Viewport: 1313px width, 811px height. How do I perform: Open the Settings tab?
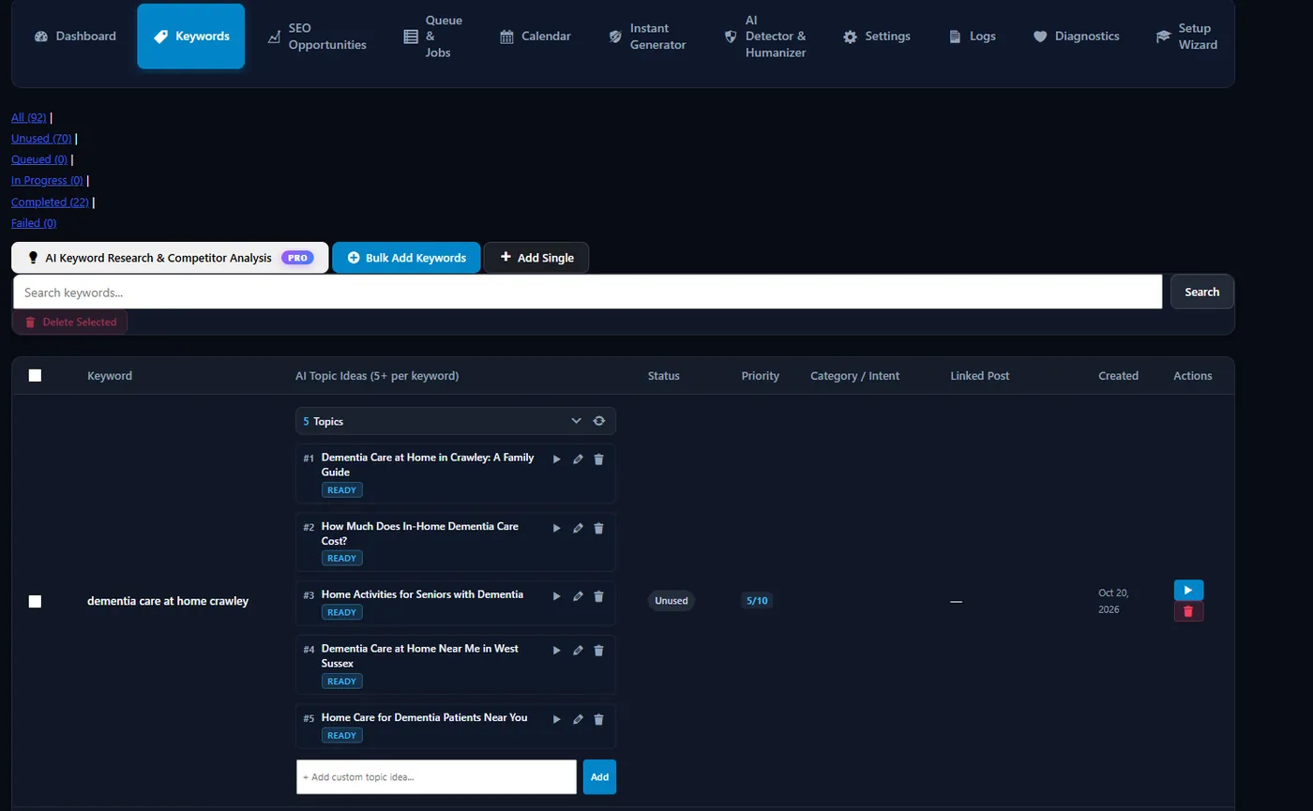(877, 37)
